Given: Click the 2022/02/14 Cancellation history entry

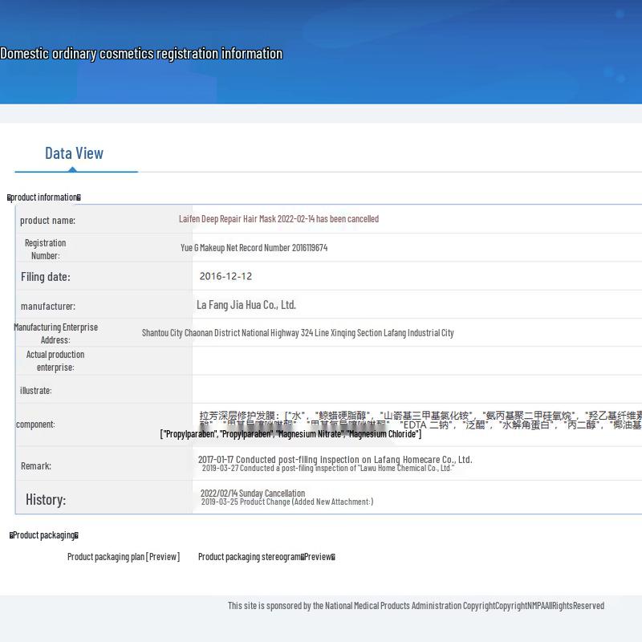Looking at the screenshot, I should [253, 493].
